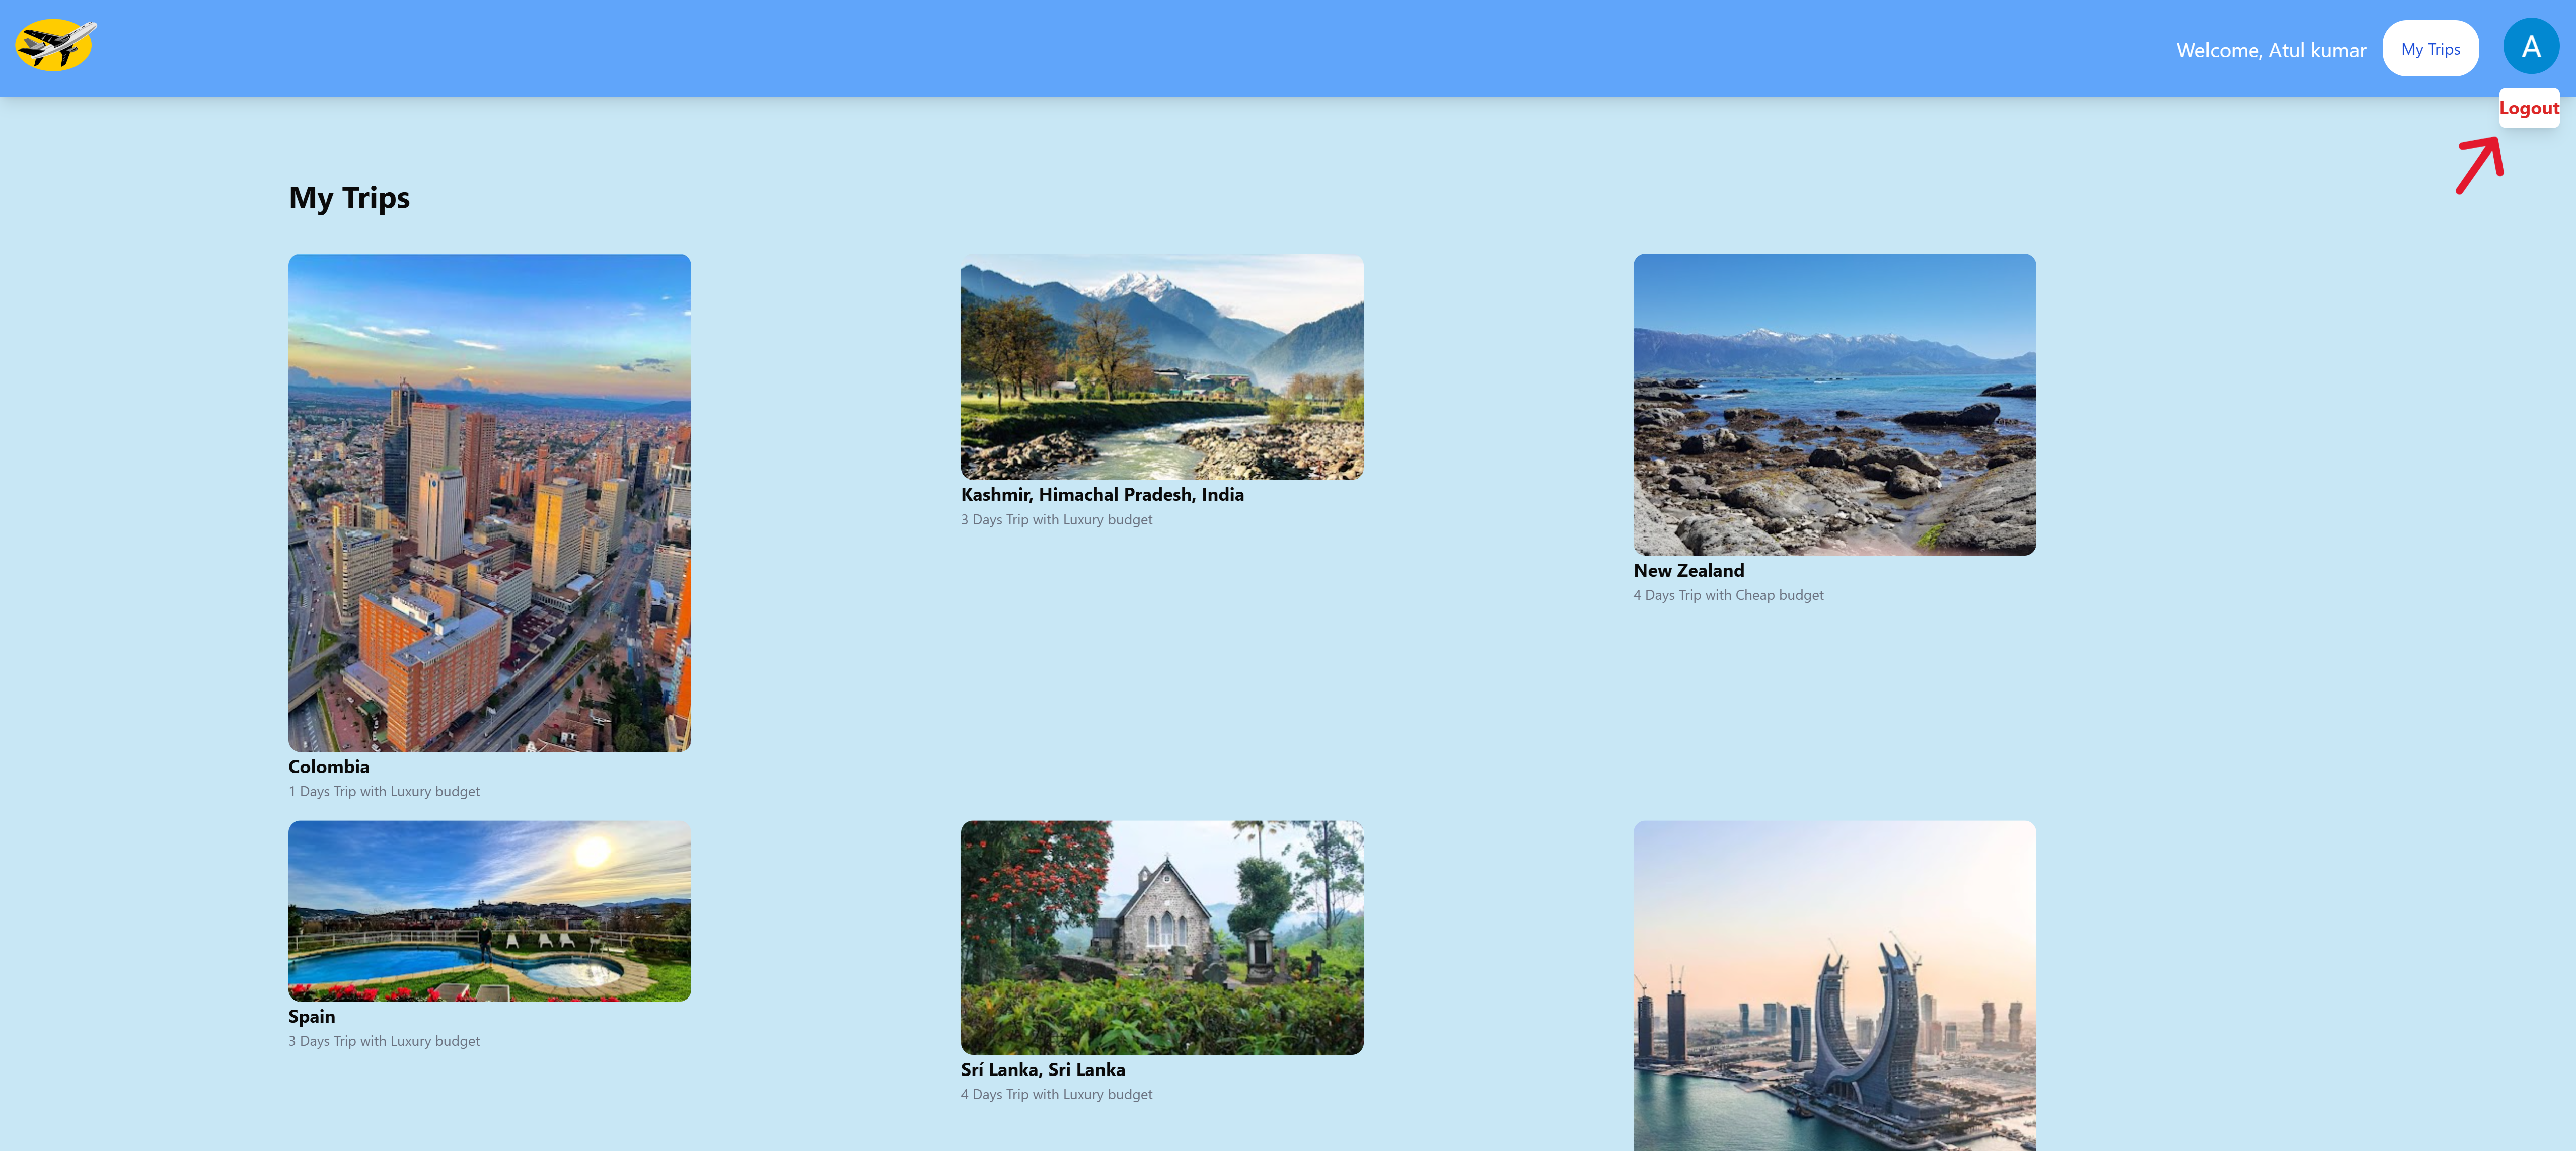The height and width of the screenshot is (1151, 2576).
Task: Open the New Zealand trip photo
Action: 1833,404
